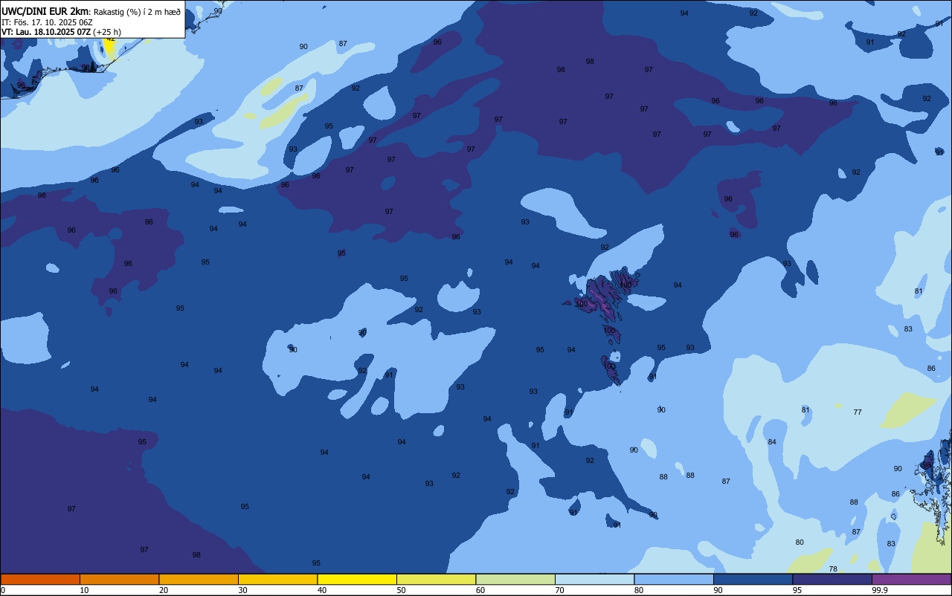Viewport: 952px width, 596px height.
Task: Select the pale green 60–70 legend segment
Action: point(515,579)
